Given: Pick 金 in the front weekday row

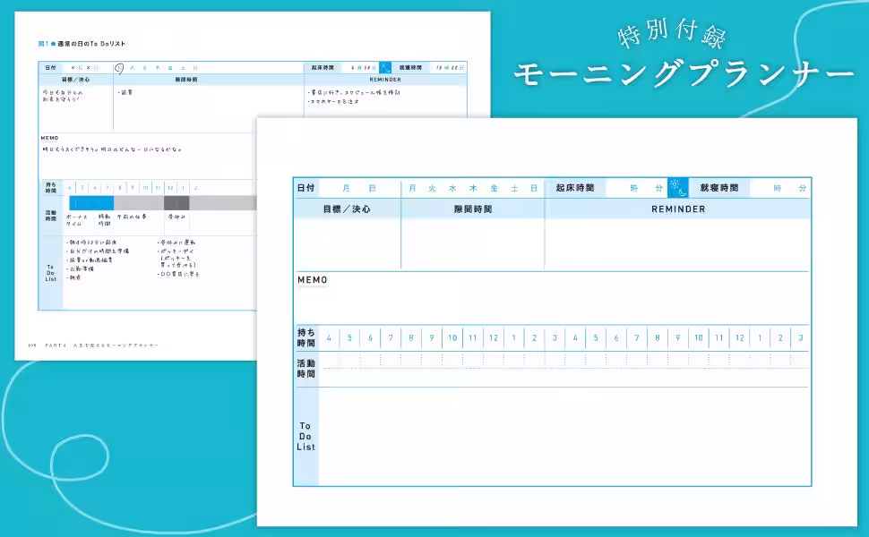Looking at the screenshot, I should (494, 188).
